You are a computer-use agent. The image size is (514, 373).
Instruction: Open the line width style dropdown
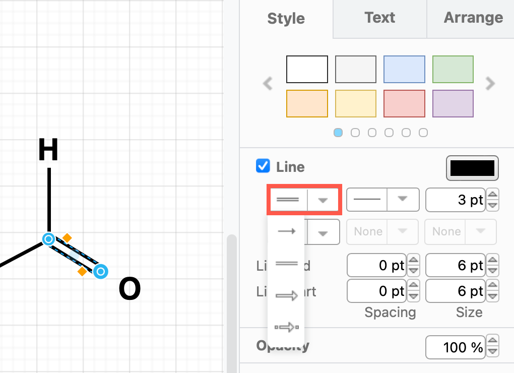(402, 200)
